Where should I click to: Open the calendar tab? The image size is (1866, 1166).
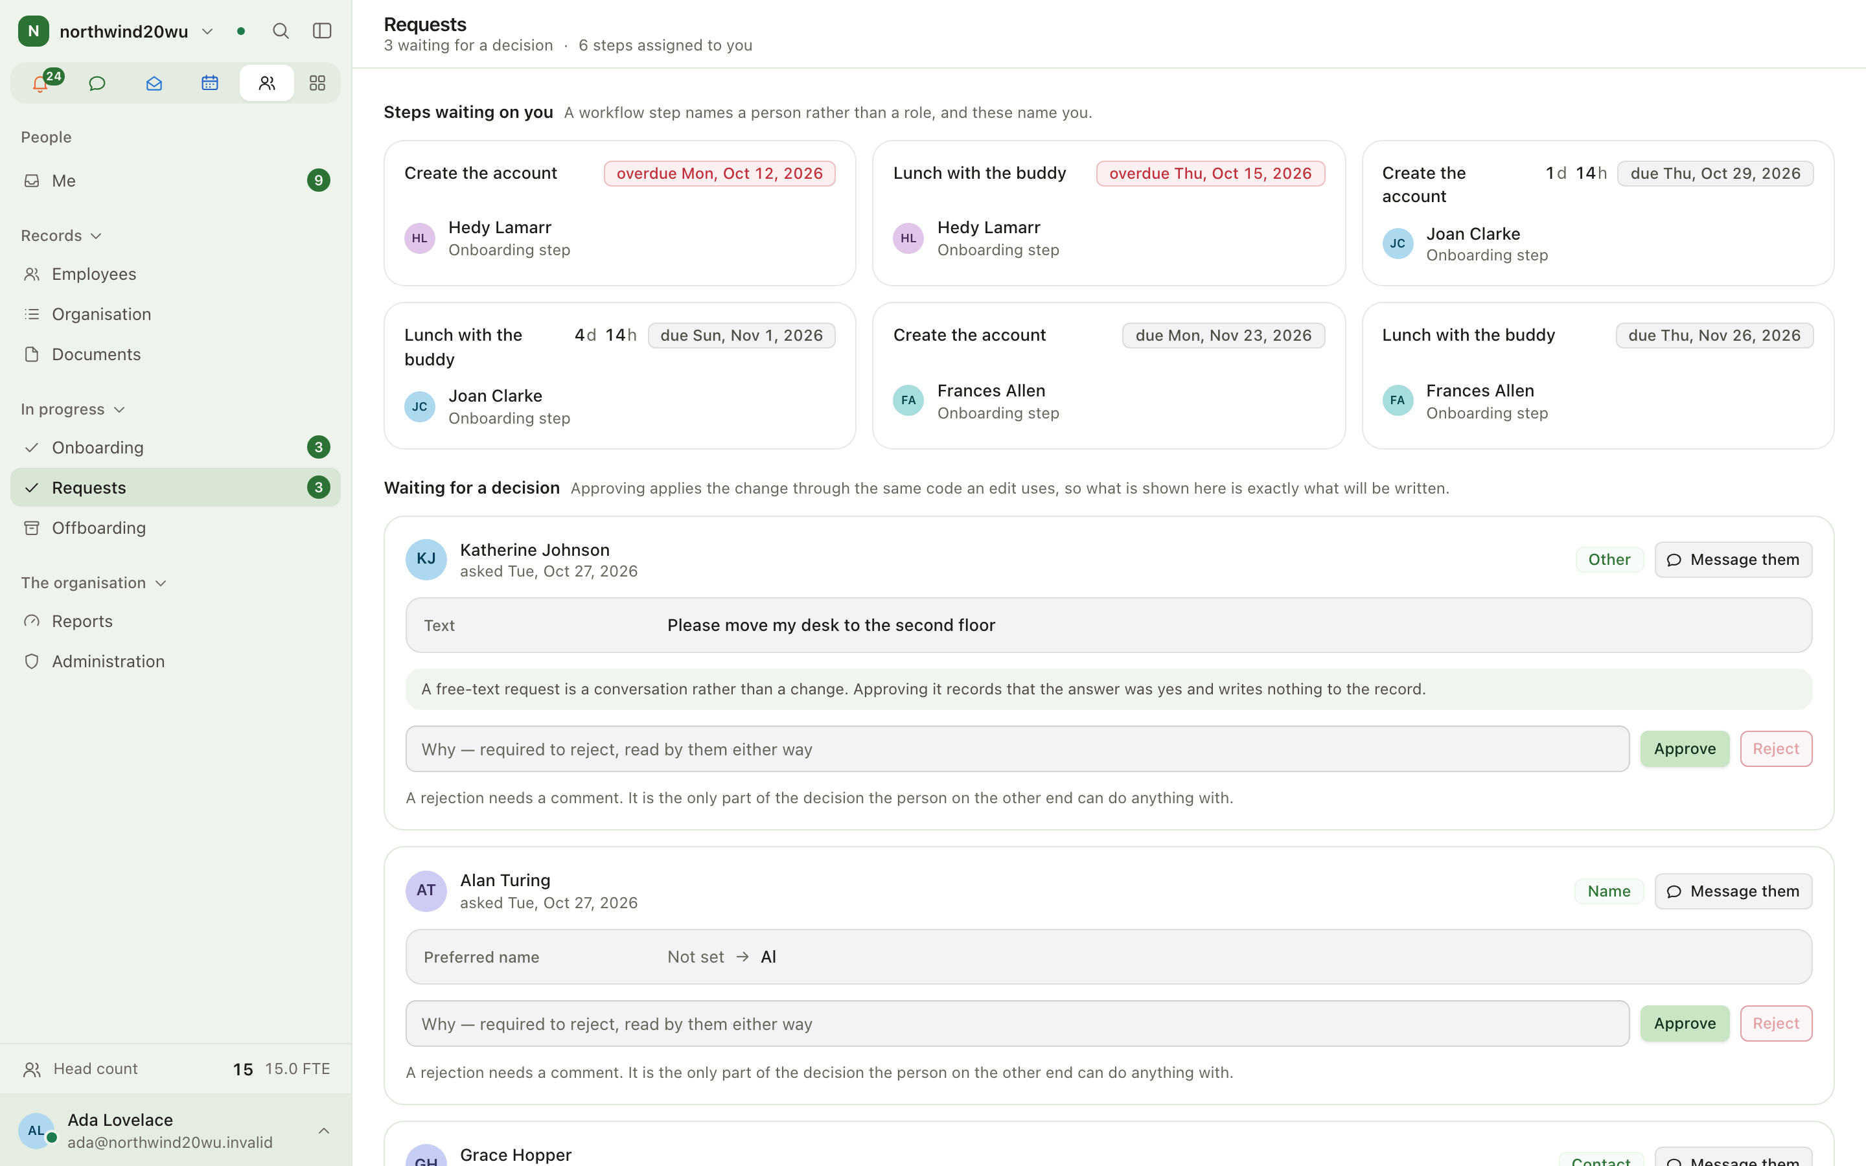[x=210, y=84]
